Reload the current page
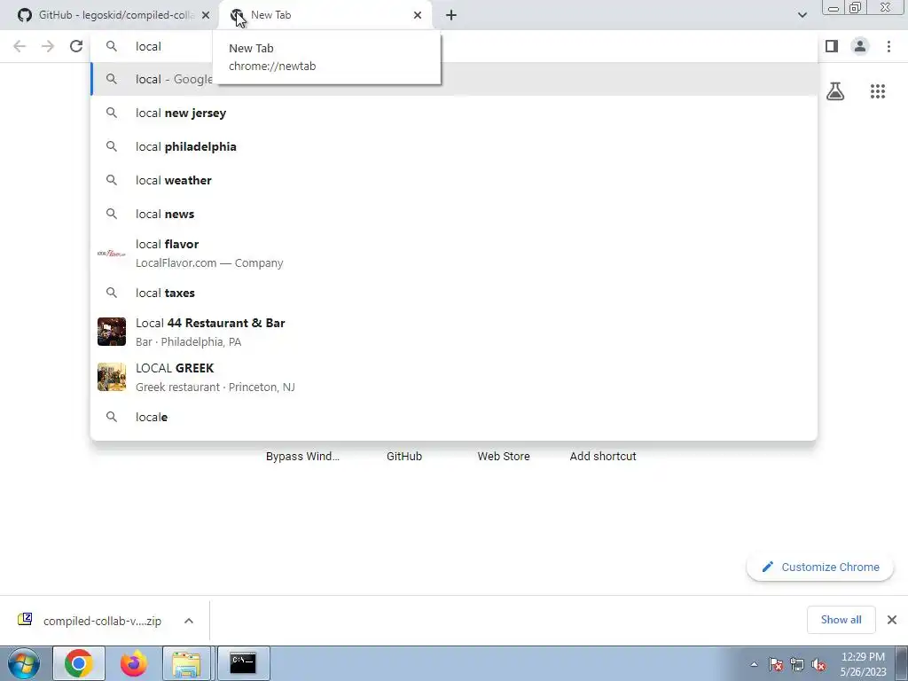Screen dimensions: 908x681 tap(76, 46)
